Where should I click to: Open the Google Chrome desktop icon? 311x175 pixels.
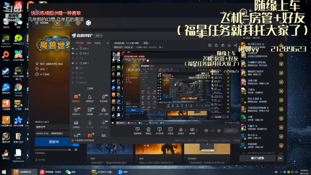point(18,89)
